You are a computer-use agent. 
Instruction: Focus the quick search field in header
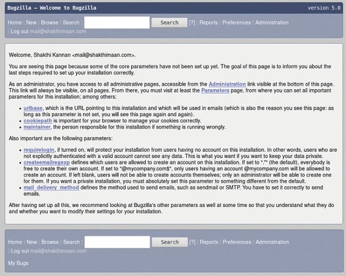point(117,22)
